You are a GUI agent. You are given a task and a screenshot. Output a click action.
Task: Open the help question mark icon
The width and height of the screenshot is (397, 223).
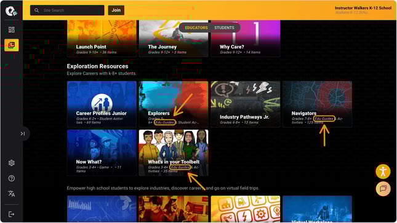[x=12, y=178]
